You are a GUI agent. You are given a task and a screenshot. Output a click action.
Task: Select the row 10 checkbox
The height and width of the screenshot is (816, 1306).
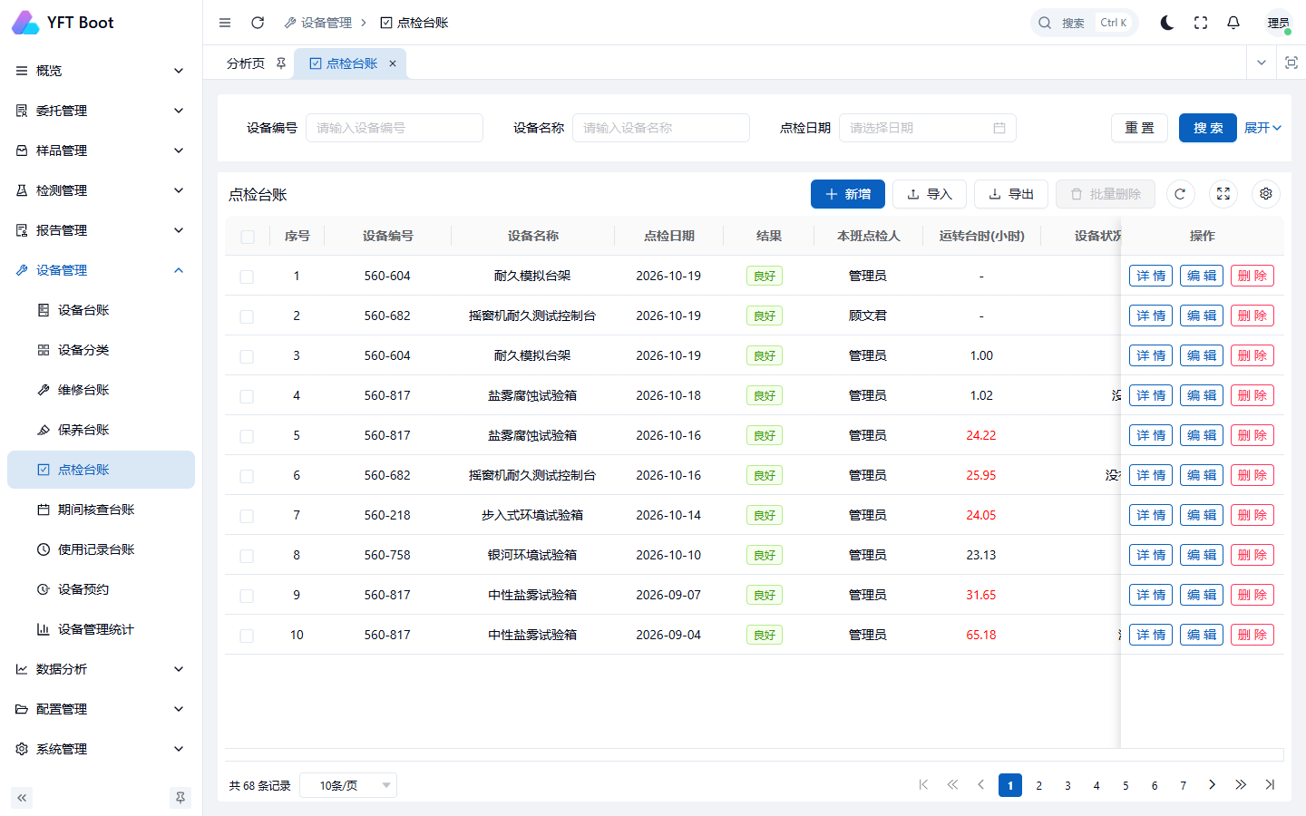coord(247,636)
